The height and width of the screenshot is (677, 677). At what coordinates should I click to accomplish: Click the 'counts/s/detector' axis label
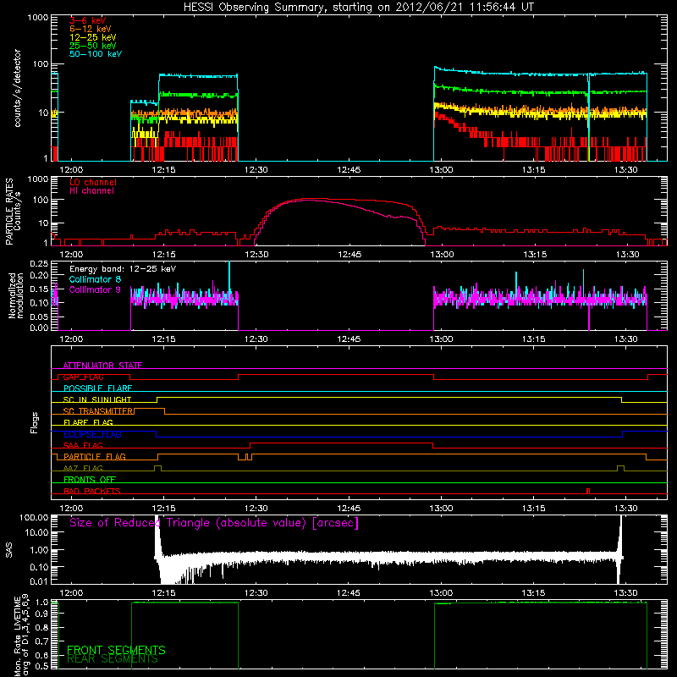point(18,88)
